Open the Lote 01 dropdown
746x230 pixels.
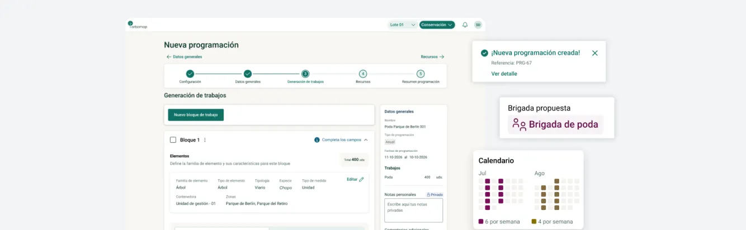(x=403, y=25)
